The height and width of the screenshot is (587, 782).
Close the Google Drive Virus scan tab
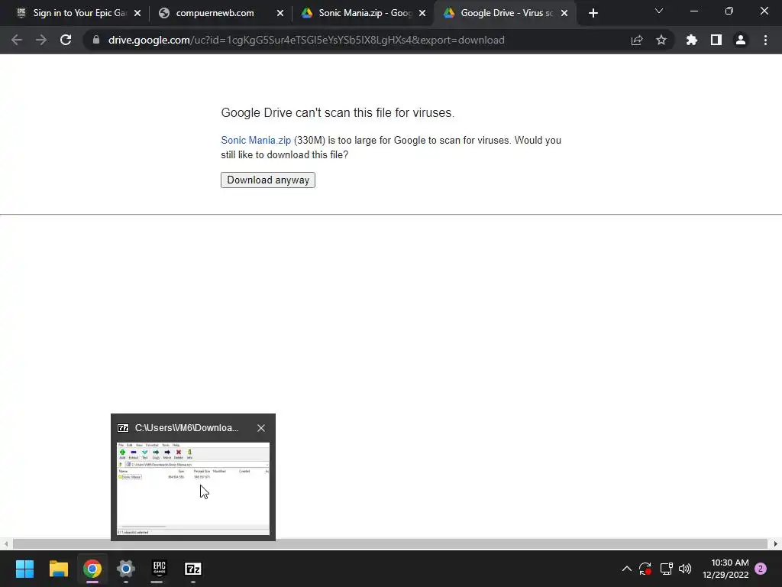pos(564,14)
